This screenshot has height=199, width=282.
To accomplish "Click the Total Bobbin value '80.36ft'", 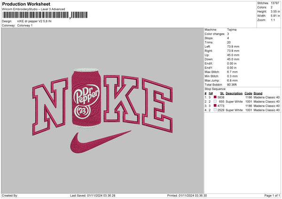I will point(232,84).
